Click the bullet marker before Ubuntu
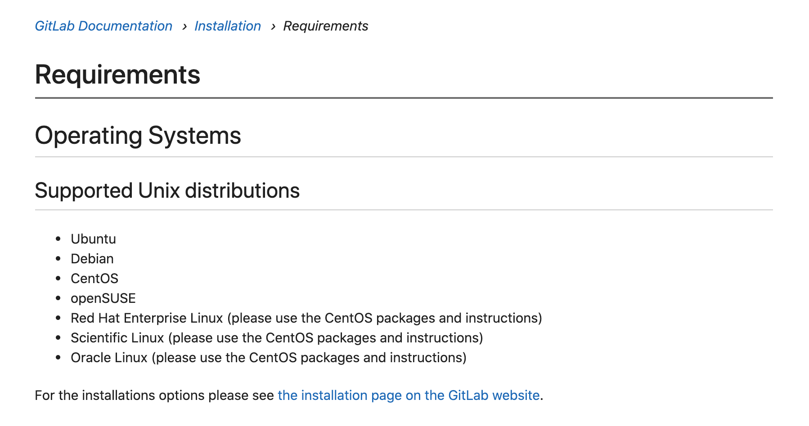Viewport: 809px width, 426px height. 58,239
